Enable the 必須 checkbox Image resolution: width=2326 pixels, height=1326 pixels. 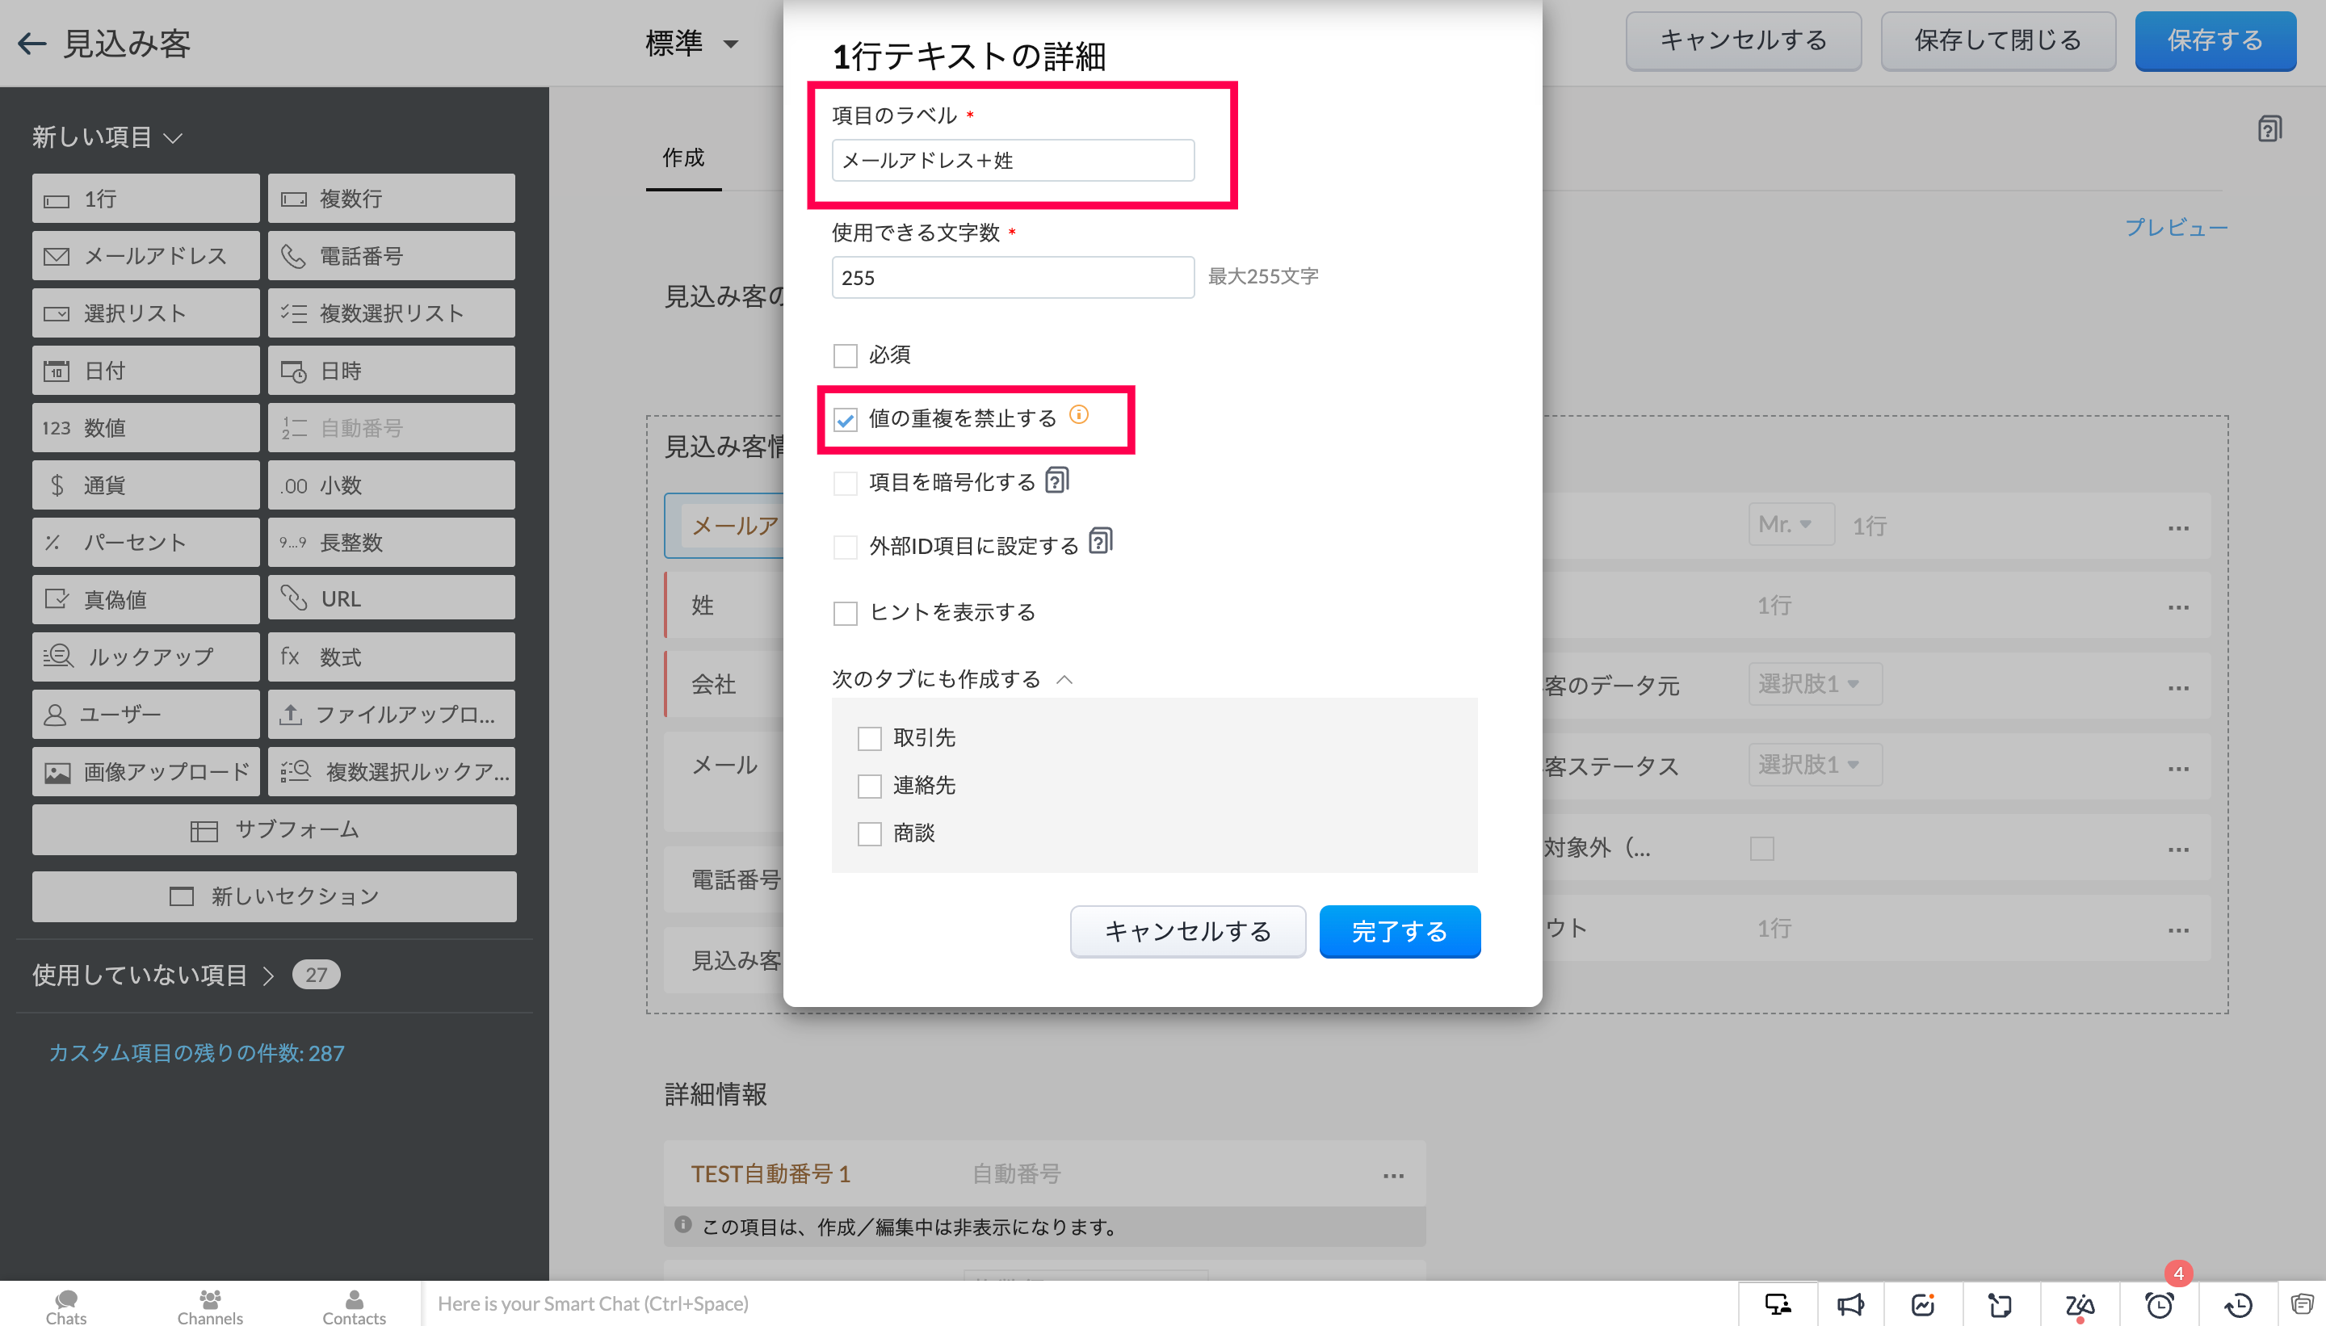(845, 355)
